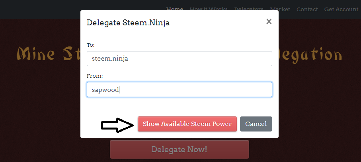The width and height of the screenshot is (361, 162).
Task: Click the gold heading fragment ending in egation
Action: (x=310, y=55)
